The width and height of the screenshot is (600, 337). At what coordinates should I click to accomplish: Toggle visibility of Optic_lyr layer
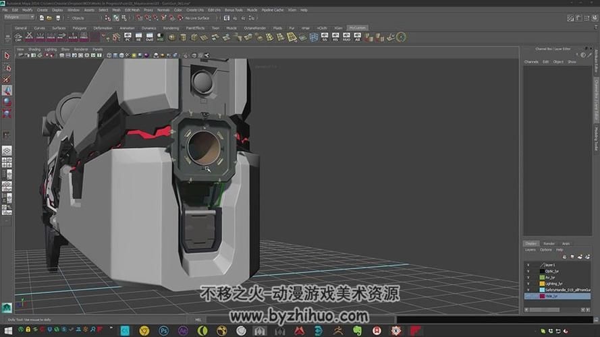click(528, 271)
